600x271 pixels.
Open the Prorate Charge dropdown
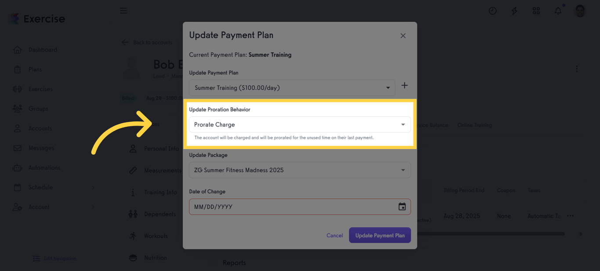300,125
